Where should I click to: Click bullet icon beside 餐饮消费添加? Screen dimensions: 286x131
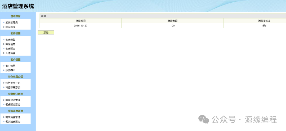(4, 122)
